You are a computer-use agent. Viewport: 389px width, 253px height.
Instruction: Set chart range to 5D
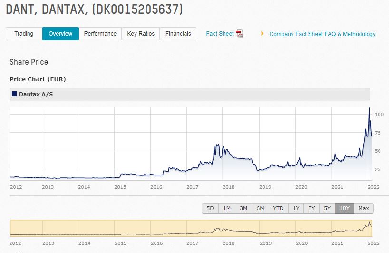210,208
